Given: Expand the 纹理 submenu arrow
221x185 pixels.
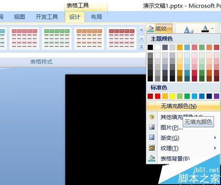Looking at the screenshot, I should point(215,148).
